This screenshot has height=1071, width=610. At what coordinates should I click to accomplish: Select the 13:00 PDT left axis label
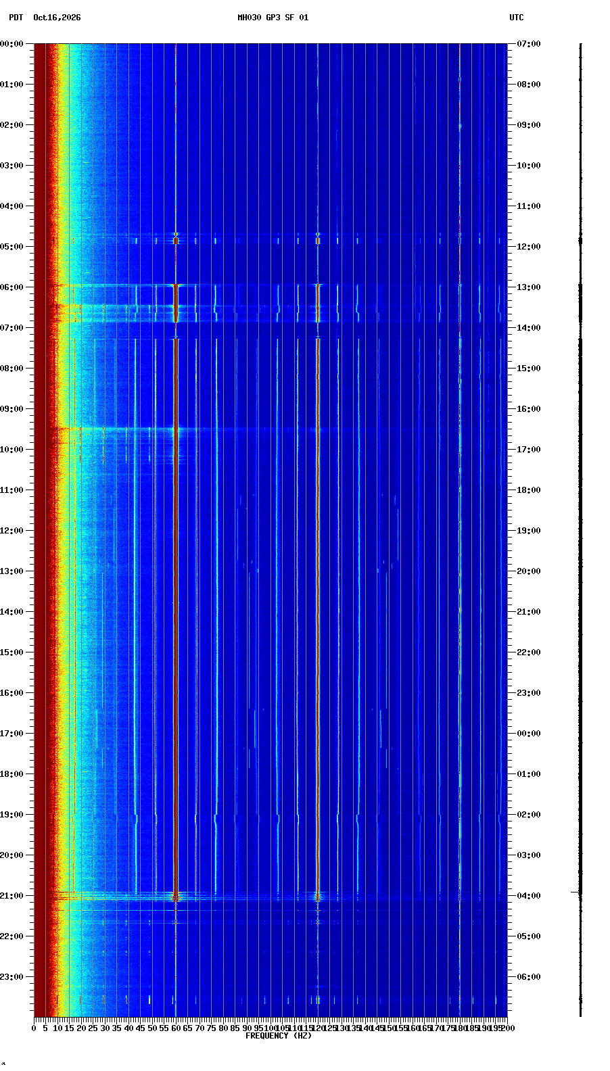pos(11,571)
